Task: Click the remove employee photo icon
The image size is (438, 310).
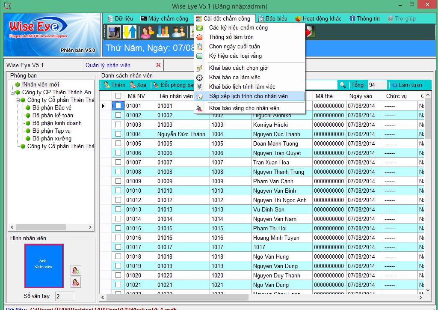Action: (x=76, y=282)
